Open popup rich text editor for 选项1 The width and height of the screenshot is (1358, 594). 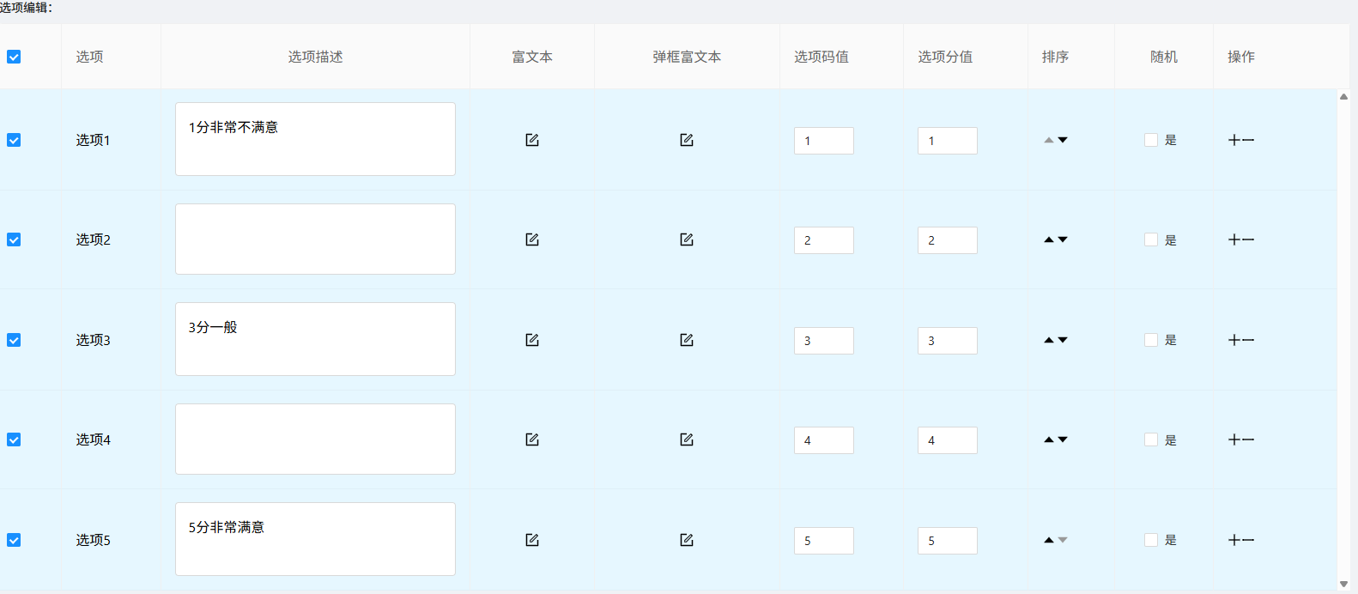click(x=687, y=140)
